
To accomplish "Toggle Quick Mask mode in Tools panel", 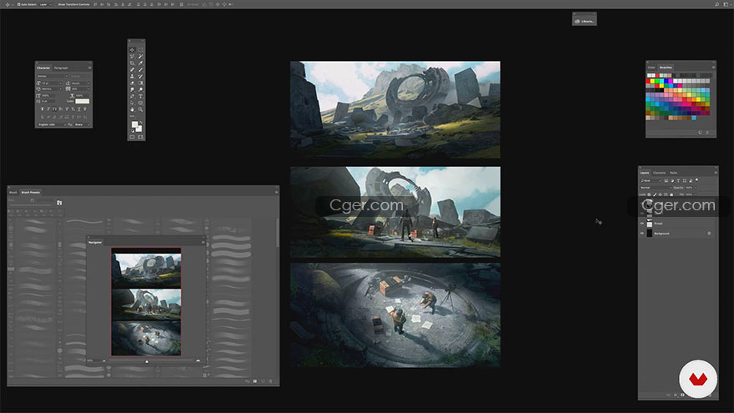I will click(x=132, y=137).
